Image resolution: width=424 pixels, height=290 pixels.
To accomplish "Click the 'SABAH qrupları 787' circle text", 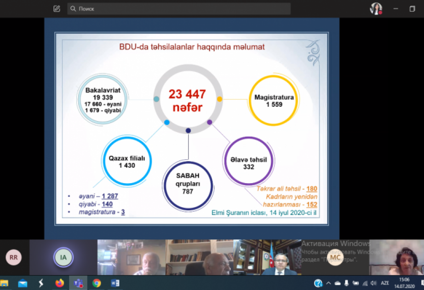I will (x=188, y=184).
